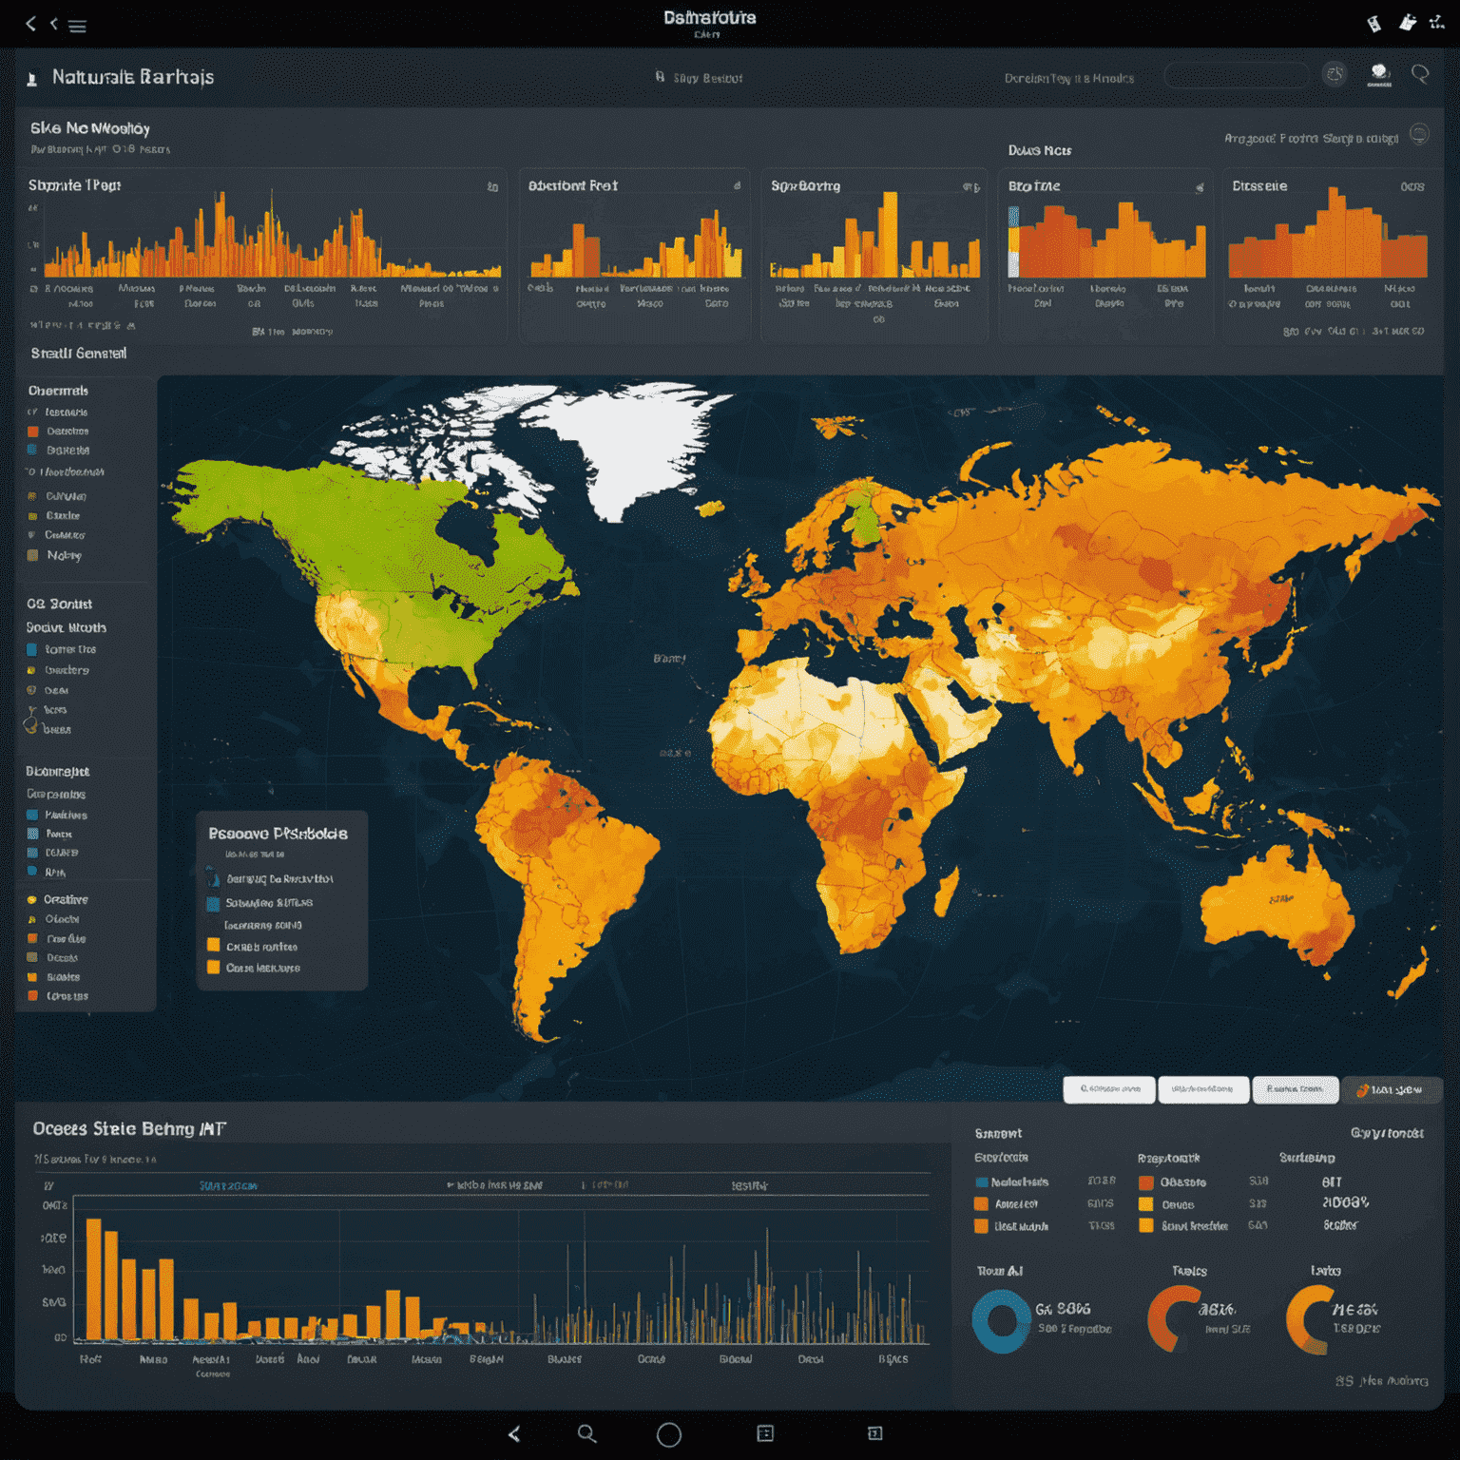Viewport: 1460px width, 1460px height.
Task: Click the second white button below the map
Action: click(x=1202, y=1089)
